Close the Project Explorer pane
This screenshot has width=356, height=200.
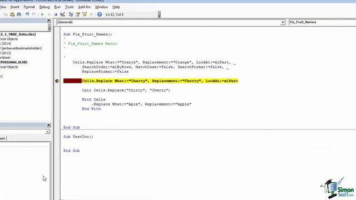point(48,21)
